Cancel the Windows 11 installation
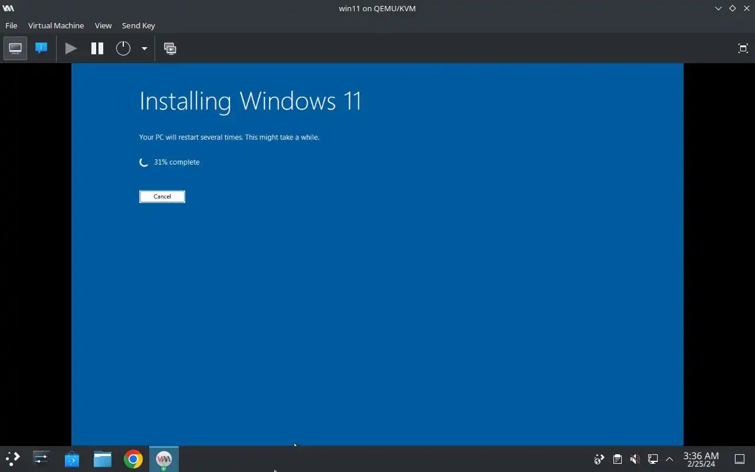This screenshot has width=755, height=472. [162, 196]
